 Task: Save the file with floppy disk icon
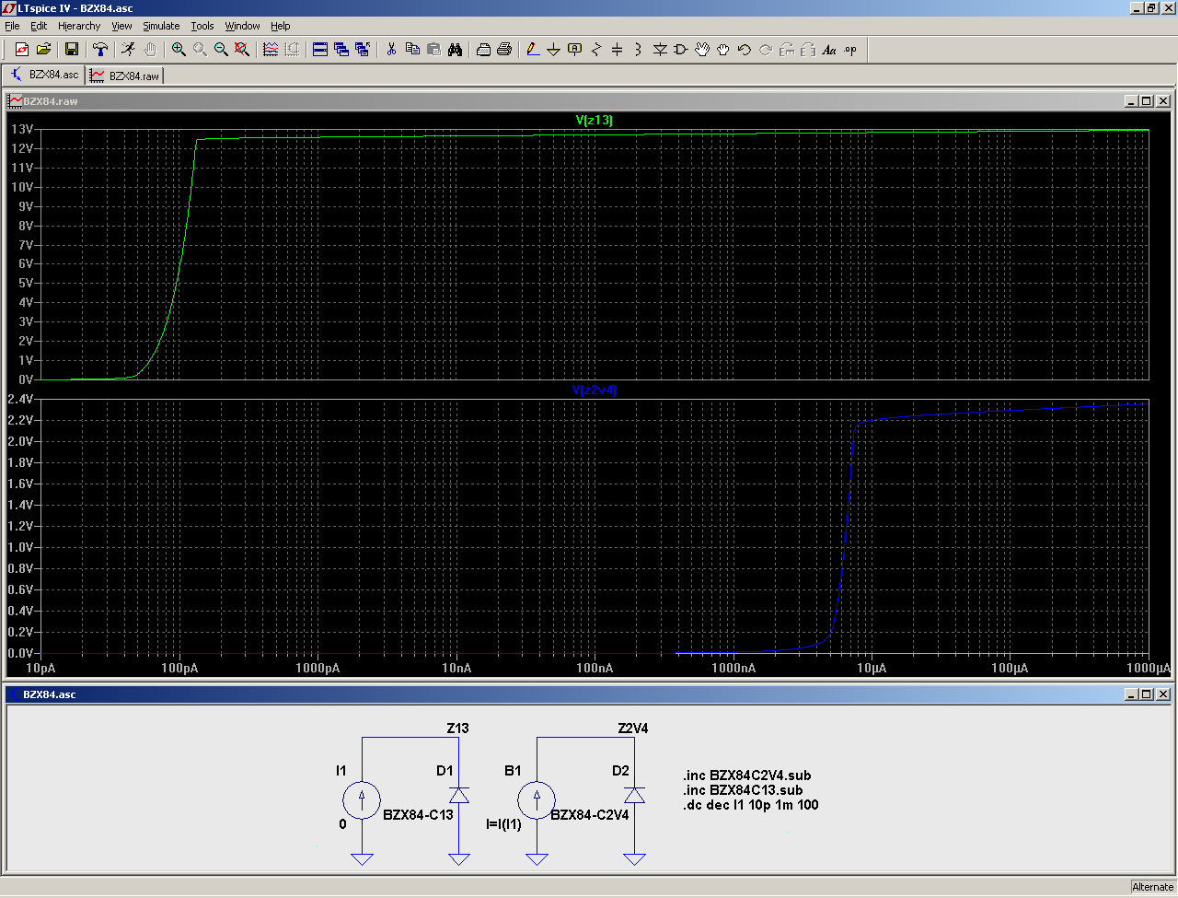(x=72, y=50)
